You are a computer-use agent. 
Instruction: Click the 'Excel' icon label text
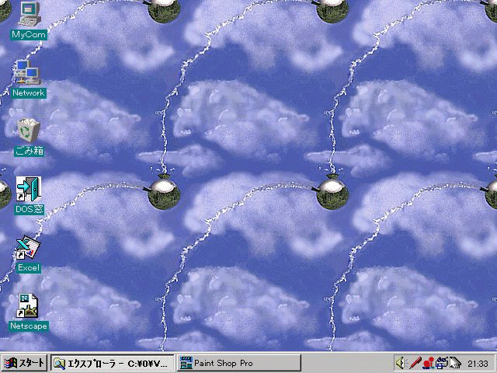pos(29,267)
